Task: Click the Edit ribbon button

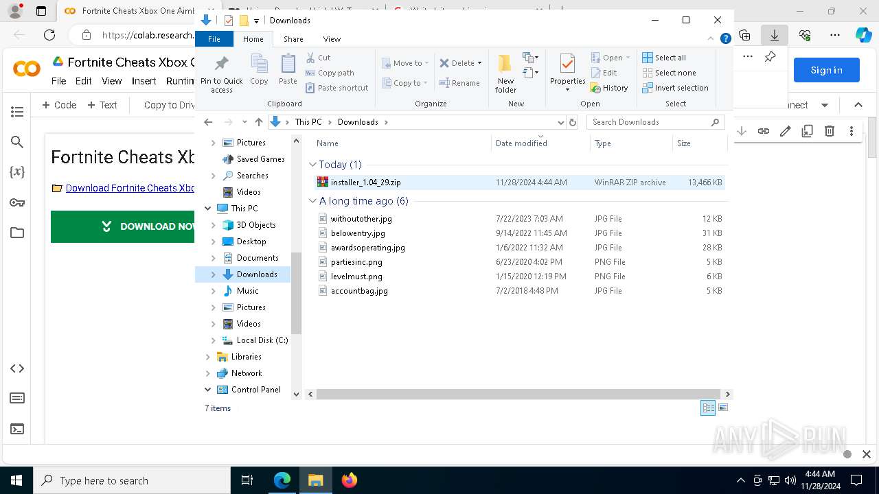Action: (x=604, y=73)
